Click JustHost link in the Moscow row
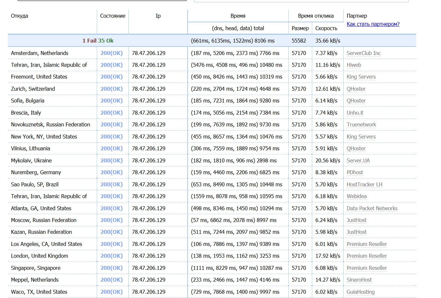 coord(356,220)
